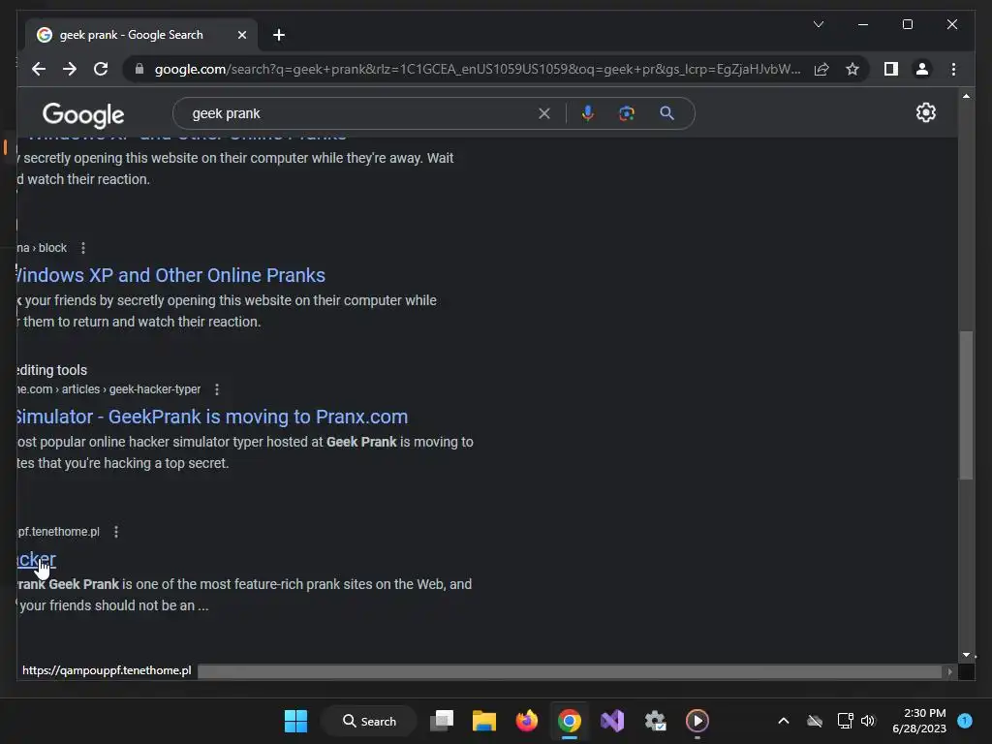Open the Chrome profile menu
This screenshot has width=992, height=744.
pyautogui.click(x=922, y=69)
